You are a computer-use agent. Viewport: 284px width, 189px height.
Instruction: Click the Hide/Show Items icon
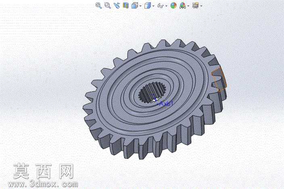point(161,6)
